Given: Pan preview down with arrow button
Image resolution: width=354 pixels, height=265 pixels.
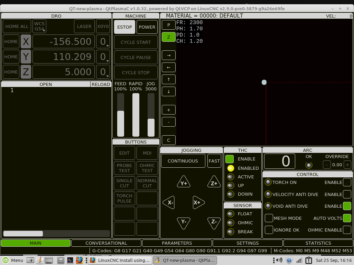Looking at the screenshot, I should point(169,91).
